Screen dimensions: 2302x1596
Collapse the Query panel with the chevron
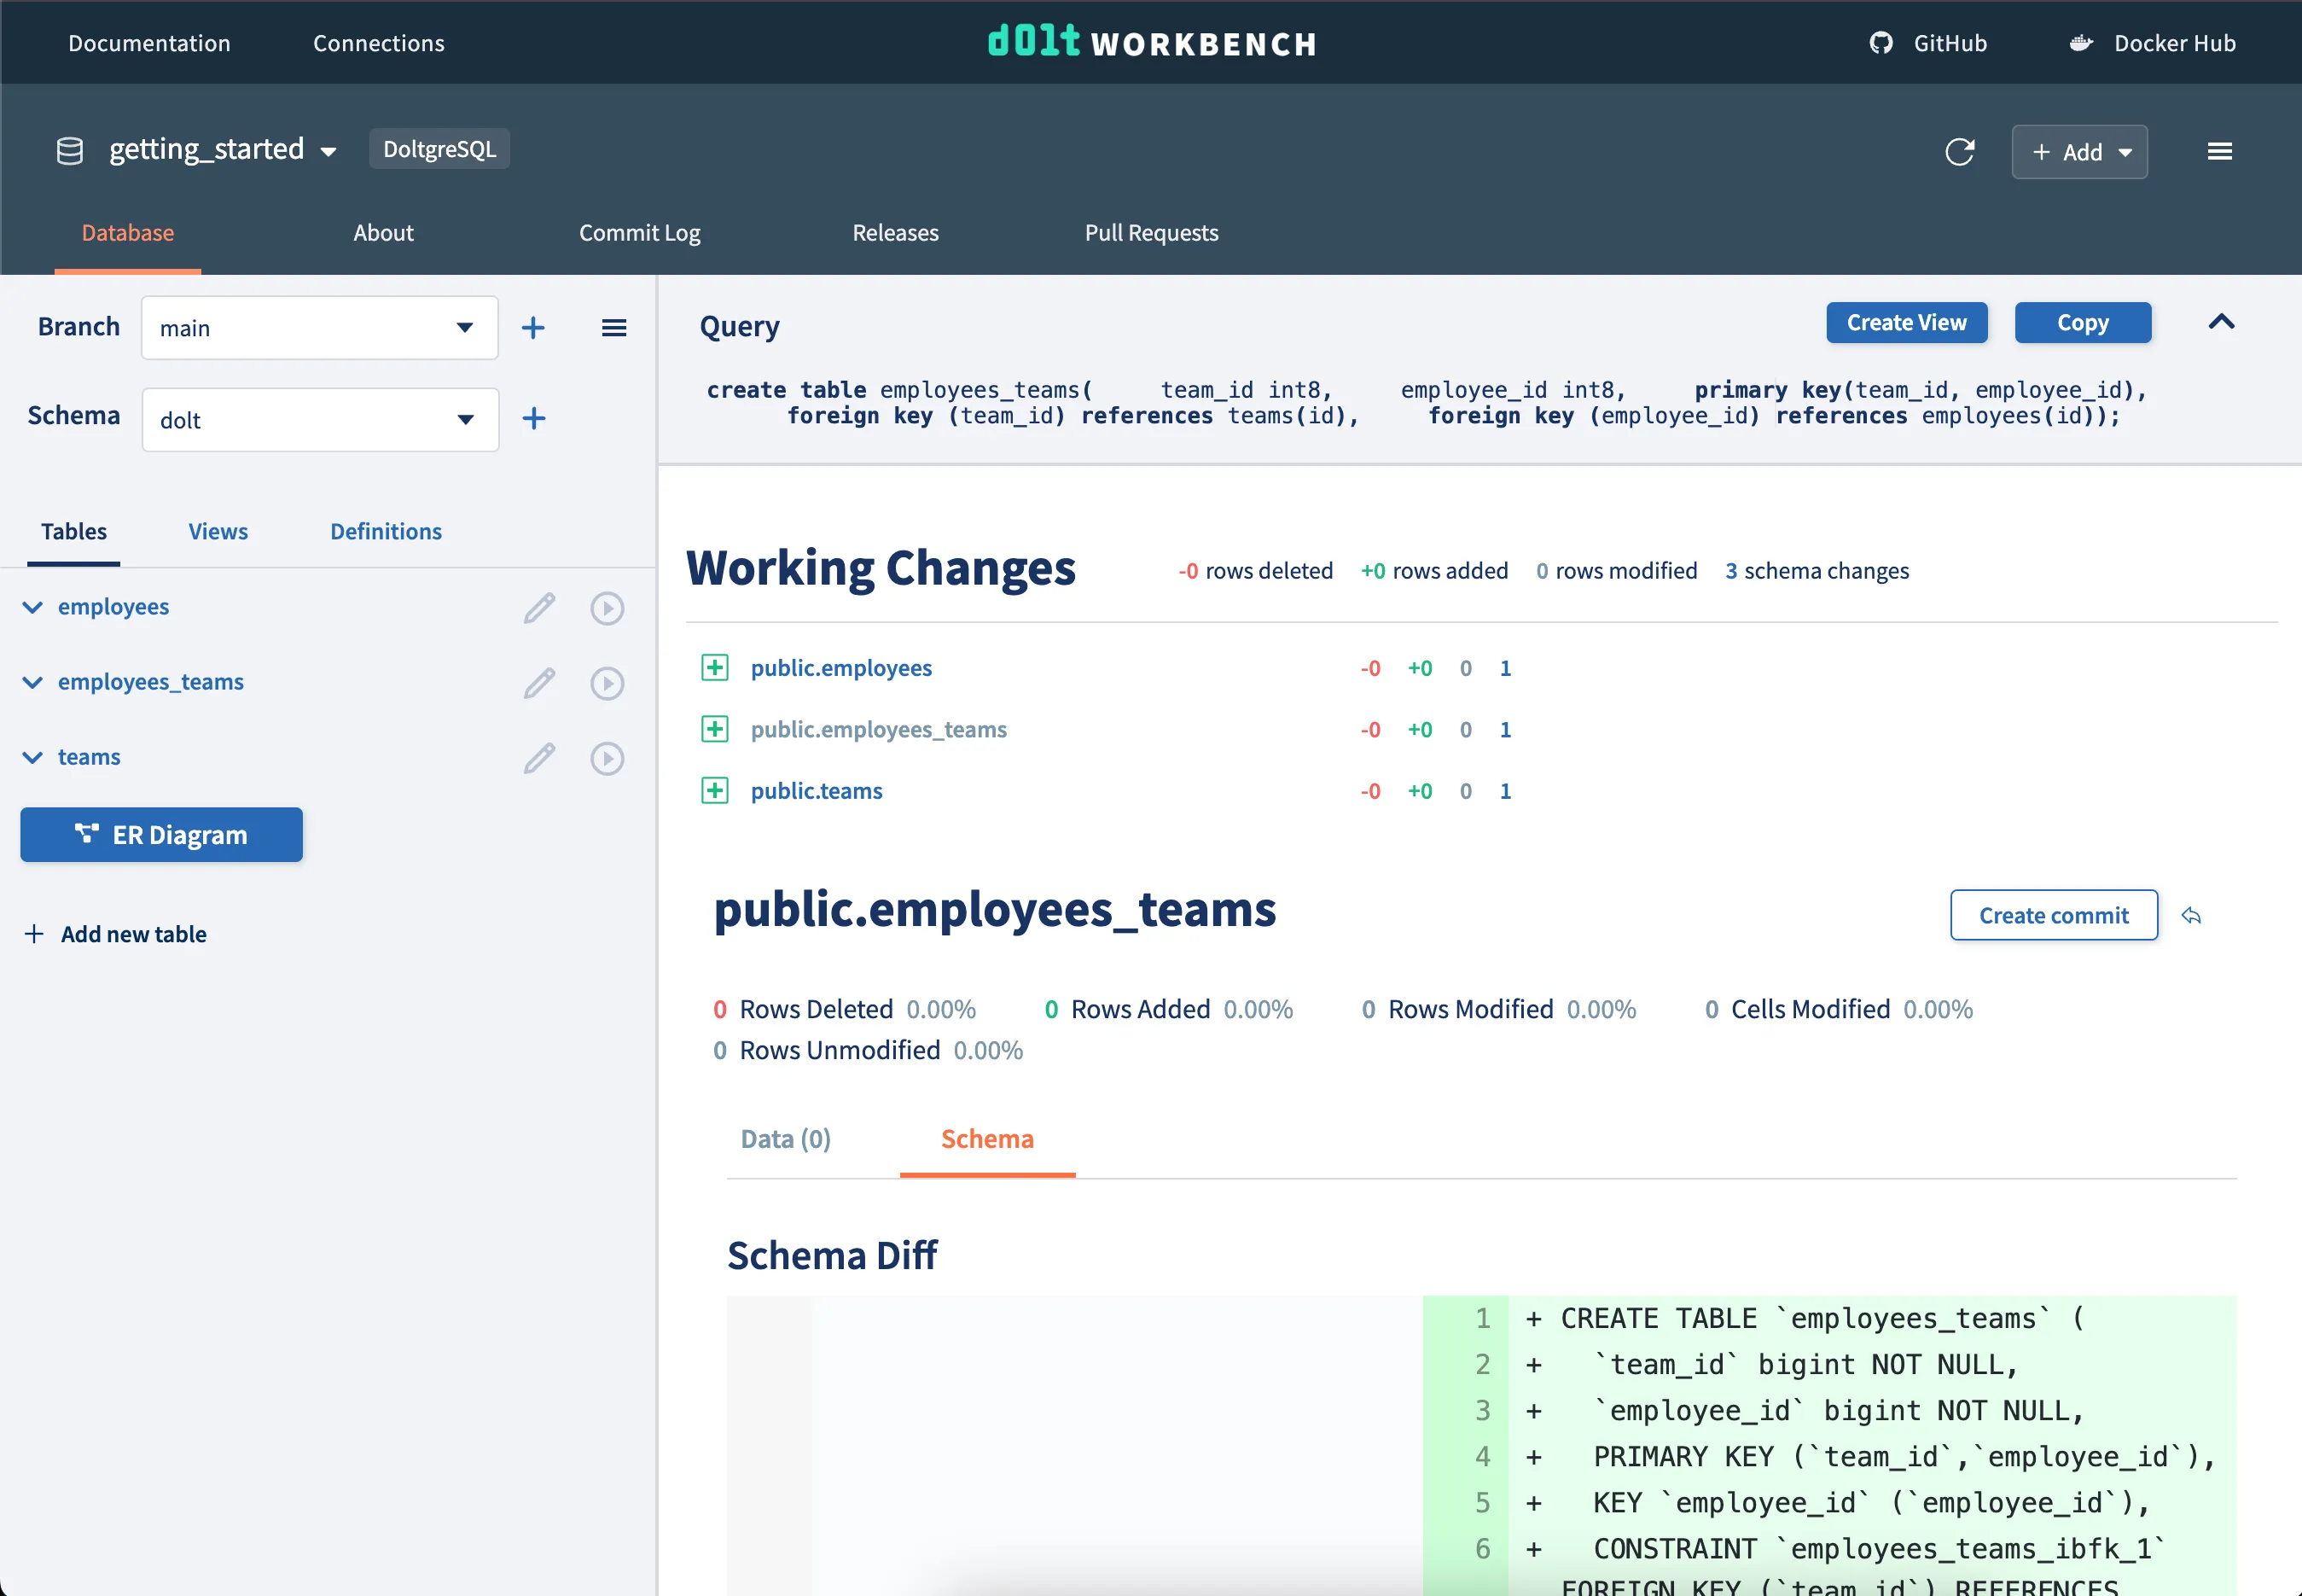(2221, 323)
